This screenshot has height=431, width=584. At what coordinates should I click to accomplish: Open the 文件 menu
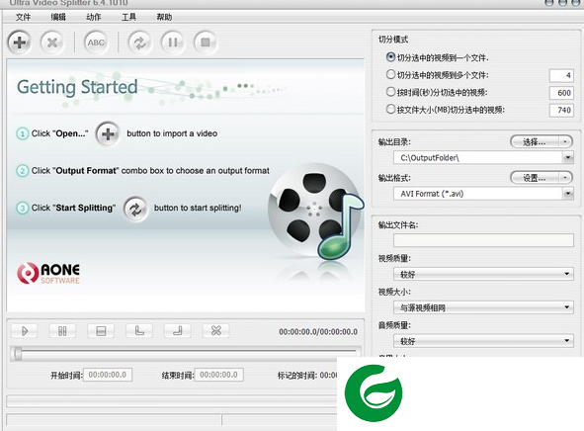pos(23,17)
